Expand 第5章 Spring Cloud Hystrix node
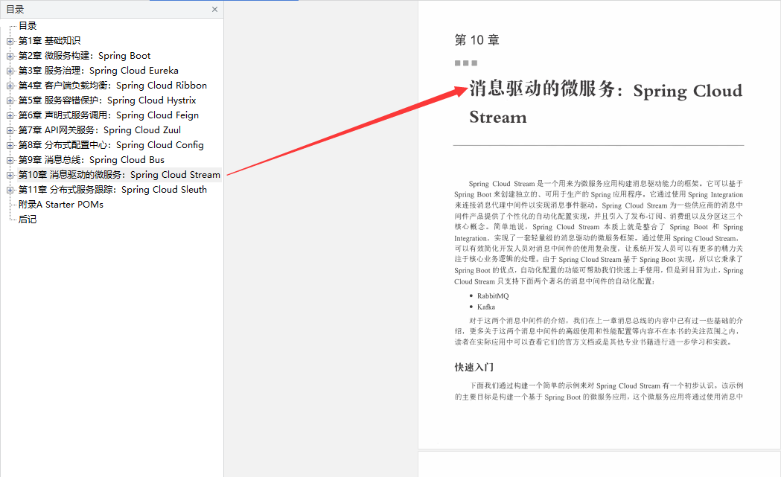 [10, 101]
